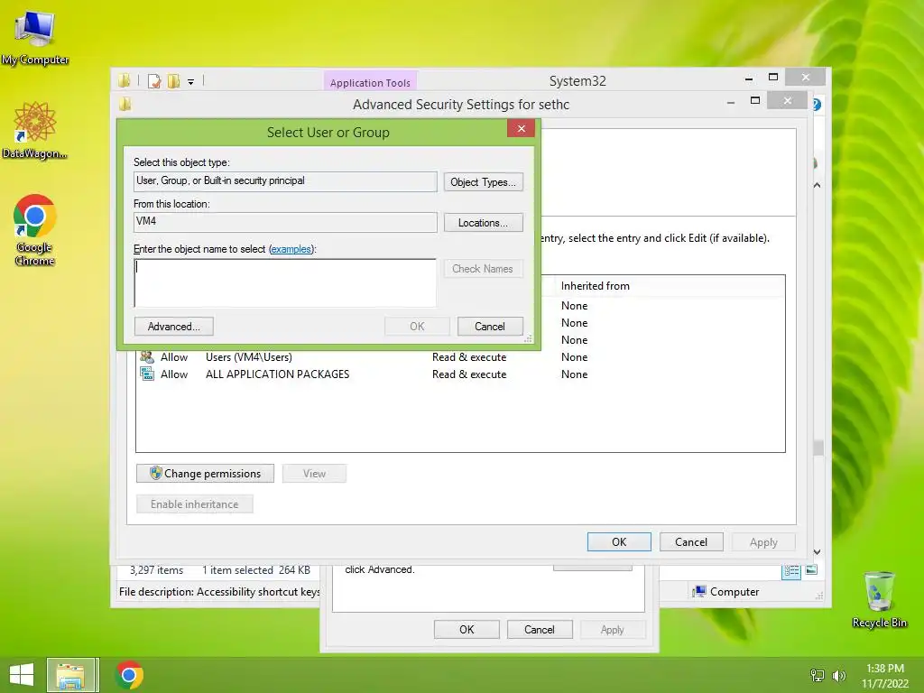
Task: Open the Google Chrome desktop shortcut
Action: click(35, 230)
